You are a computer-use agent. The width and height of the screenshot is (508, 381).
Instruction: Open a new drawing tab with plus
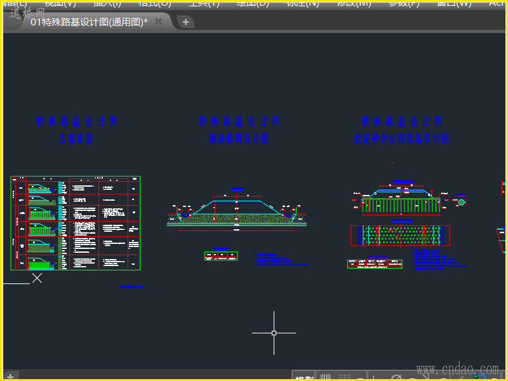tap(185, 22)
